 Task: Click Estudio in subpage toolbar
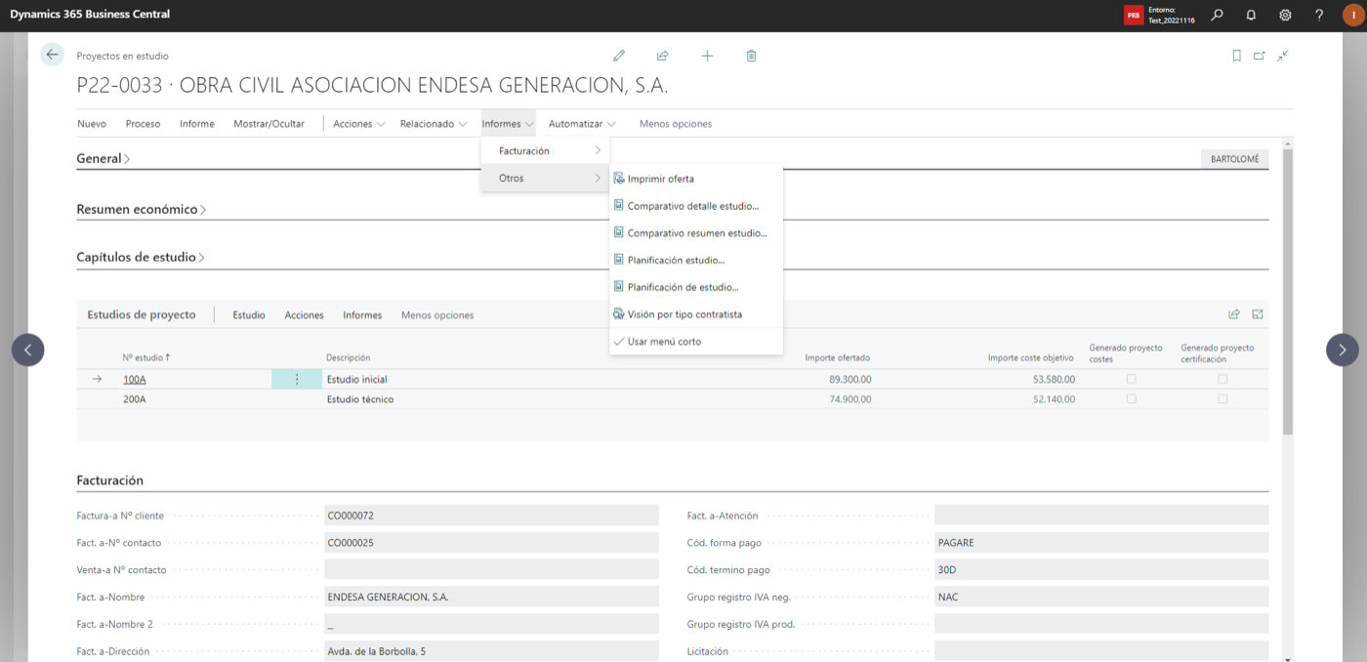249,314
